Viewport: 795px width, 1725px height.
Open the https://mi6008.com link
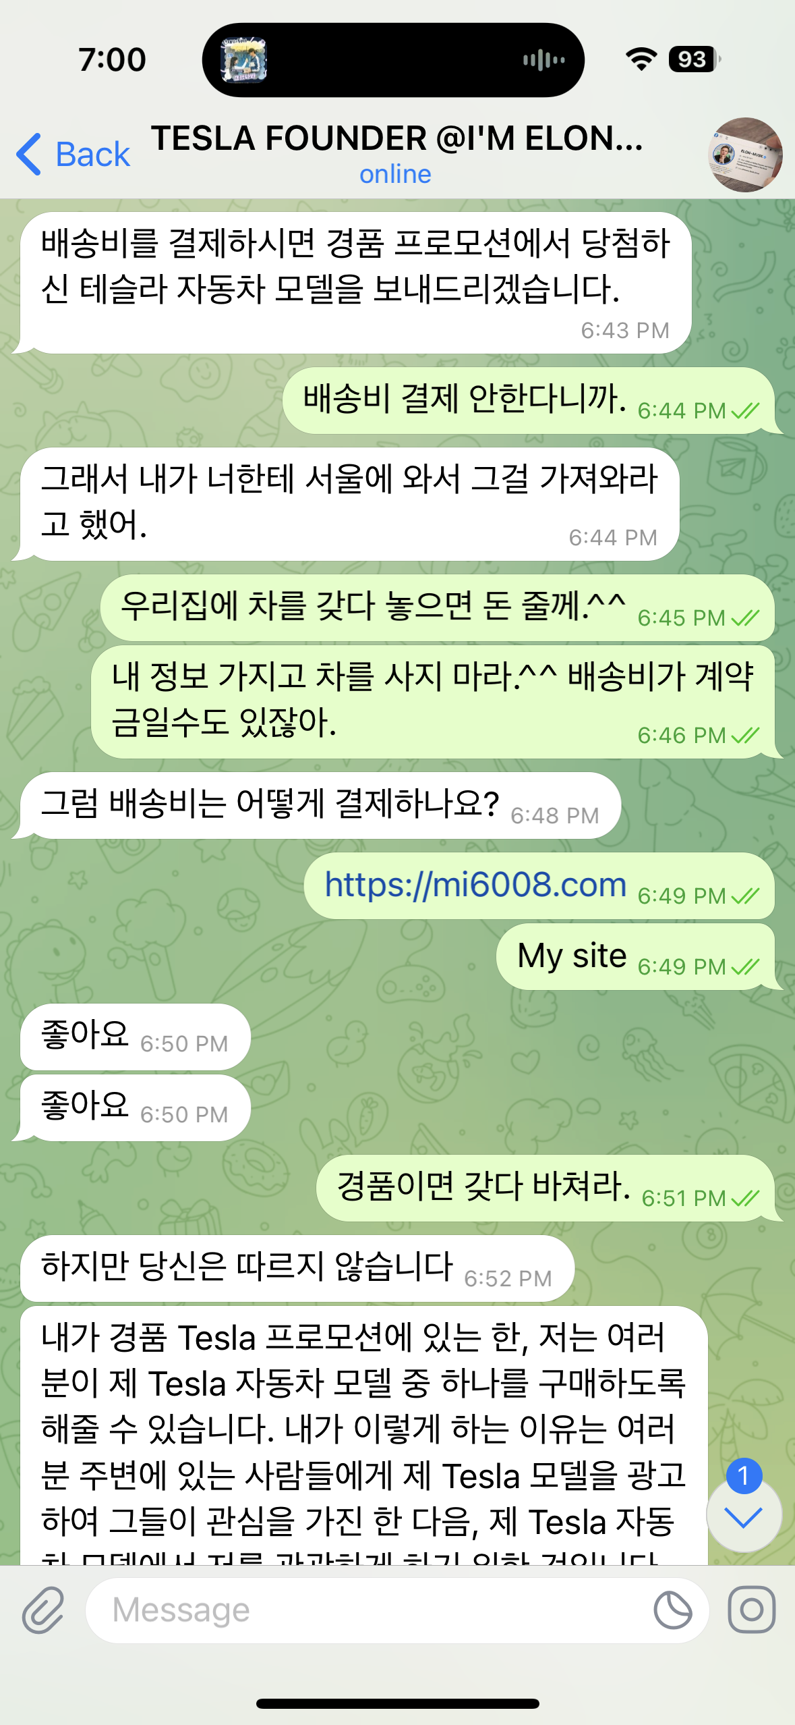tap(475, 885)
